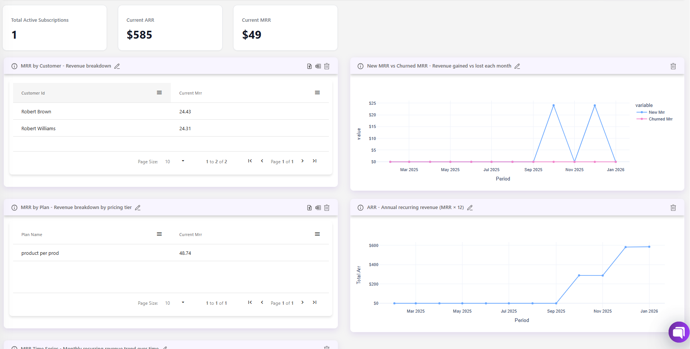Select the product per prod plan row
This screenshot has width=690, height=349.
(x=171, y=253)
